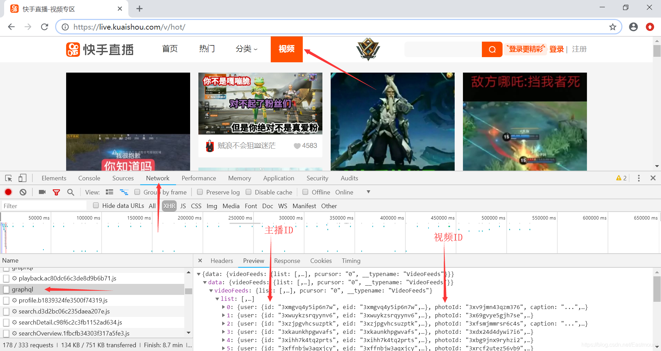Collapse the data: videoFeeds node

[x=205, y=282]
